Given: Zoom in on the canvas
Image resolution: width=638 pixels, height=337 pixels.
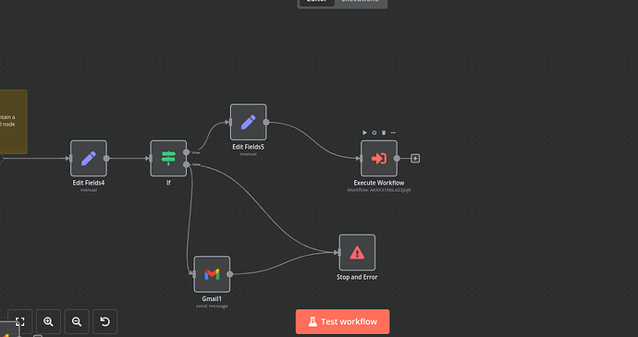Looking at the screenshot, I should tap(48, 321).
